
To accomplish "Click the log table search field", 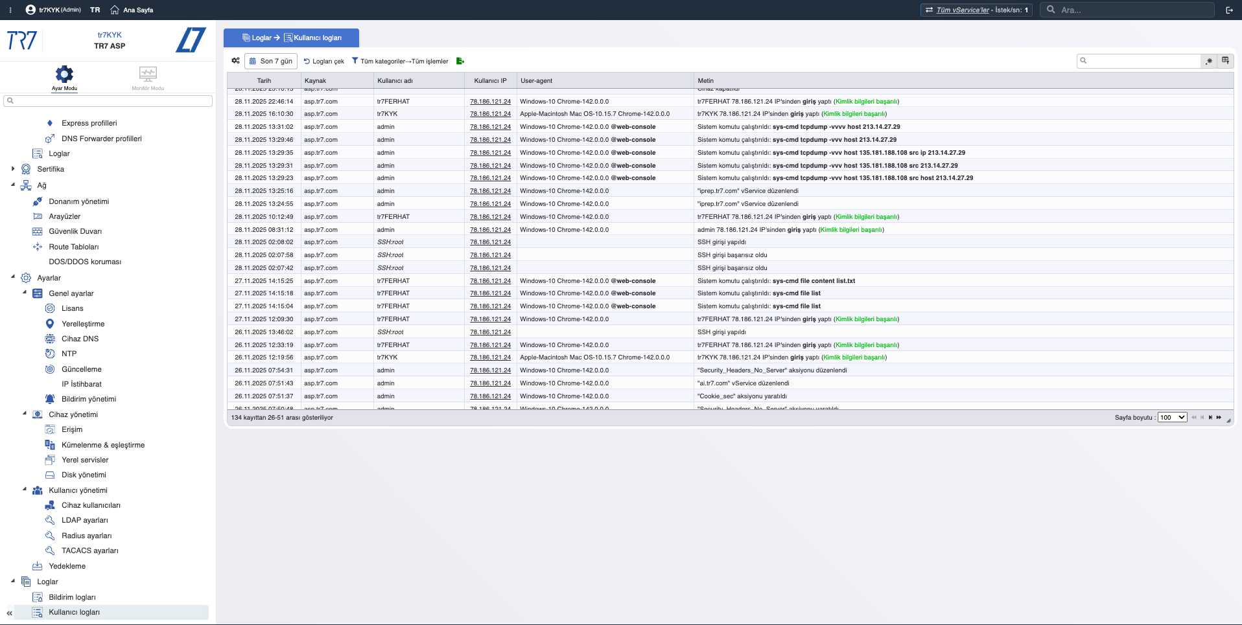I will click(x=1139, y=61).
